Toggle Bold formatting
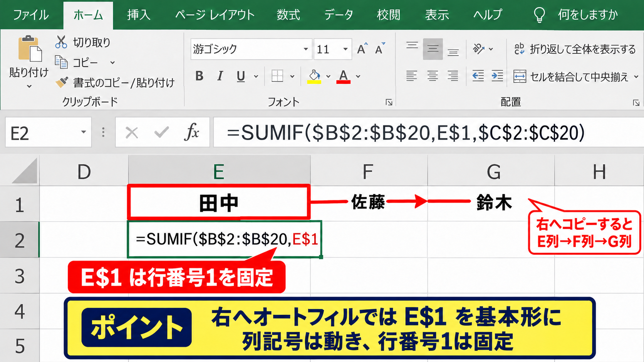The height and width of the screenshot is (362, 644). 200,76
